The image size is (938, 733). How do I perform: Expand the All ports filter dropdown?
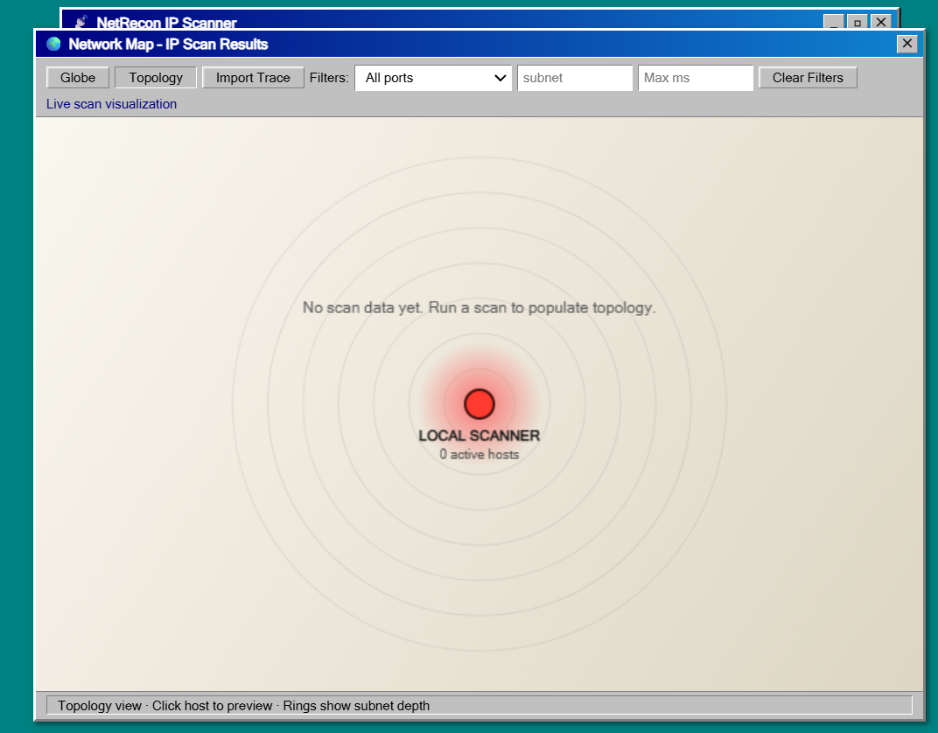[433, 78]
